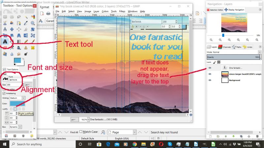Open the Filters menu in GIMP
This screenshot has width=264, height=148.
122,11
